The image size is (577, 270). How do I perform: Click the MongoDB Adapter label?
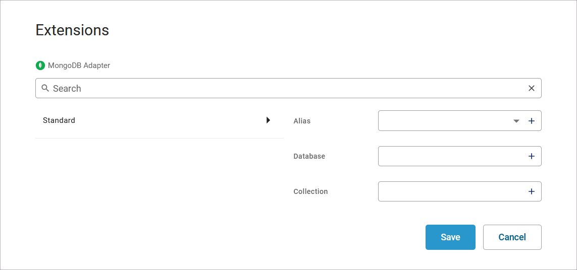coord(79,65)
